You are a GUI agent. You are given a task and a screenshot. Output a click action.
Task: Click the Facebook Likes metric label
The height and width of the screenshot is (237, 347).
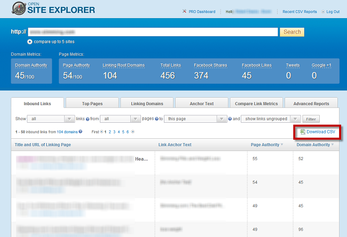(x=256, y=65)
